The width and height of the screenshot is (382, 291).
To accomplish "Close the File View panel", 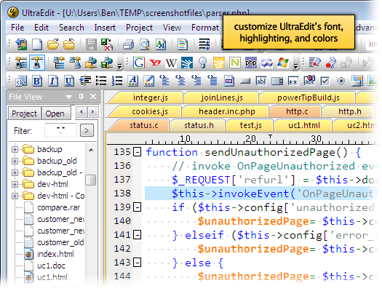I will tap(93, 97).
